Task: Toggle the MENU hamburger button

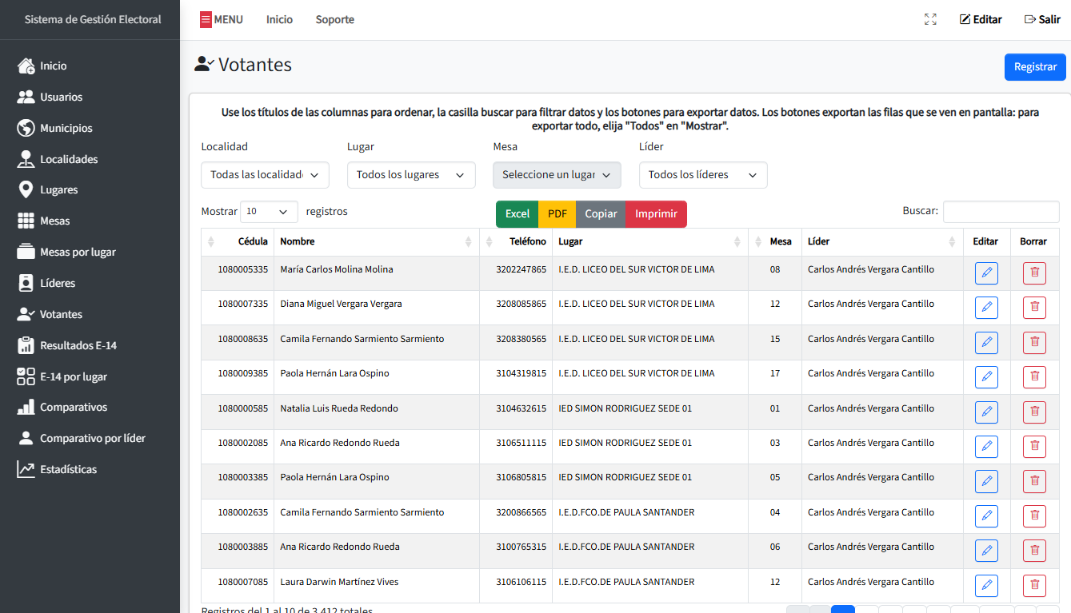Action: [222, 19]
